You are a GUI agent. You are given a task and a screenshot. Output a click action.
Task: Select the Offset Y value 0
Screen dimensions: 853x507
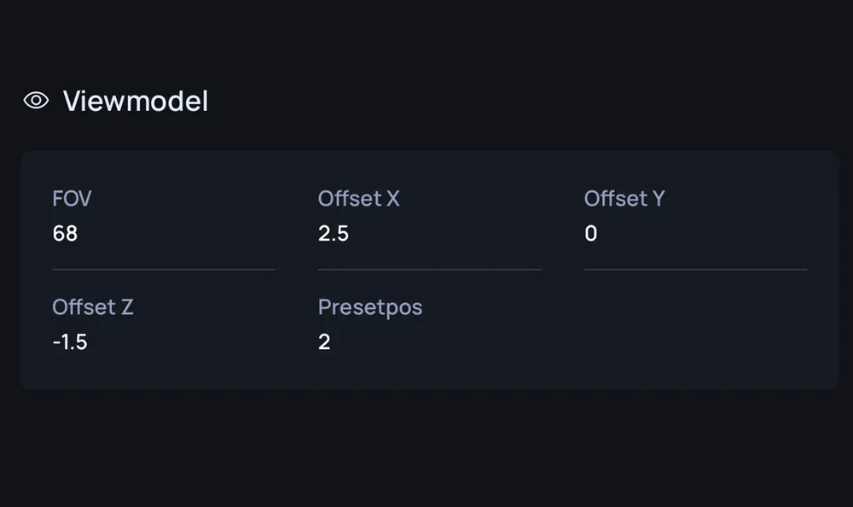coord(591,234)
